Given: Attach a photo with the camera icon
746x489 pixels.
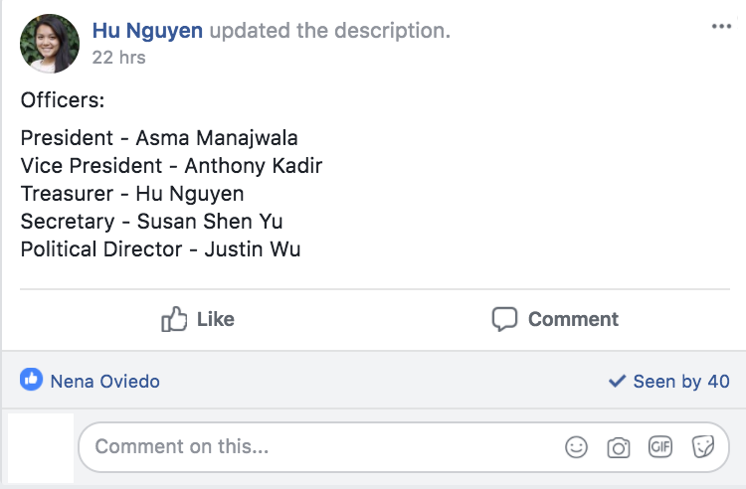Looking at the screenshot, I should coord(619,447).
